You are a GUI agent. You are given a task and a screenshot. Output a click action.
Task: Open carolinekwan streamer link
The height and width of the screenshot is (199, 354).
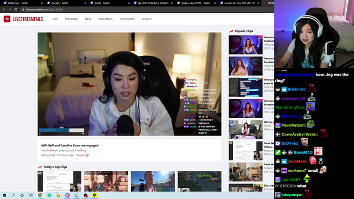coord(49,150)
